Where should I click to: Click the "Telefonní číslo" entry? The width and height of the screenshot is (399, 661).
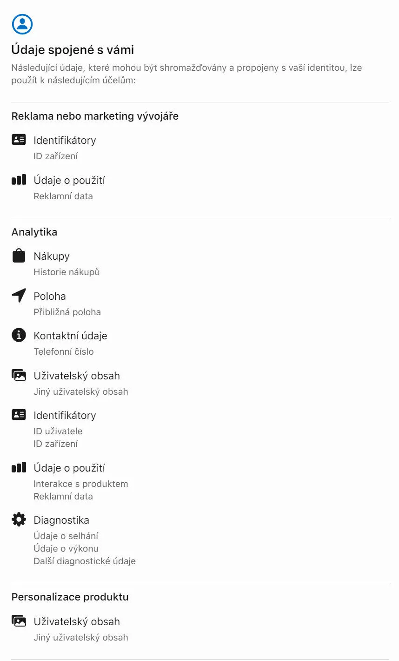pyautogui.click(x=64, y=351)
